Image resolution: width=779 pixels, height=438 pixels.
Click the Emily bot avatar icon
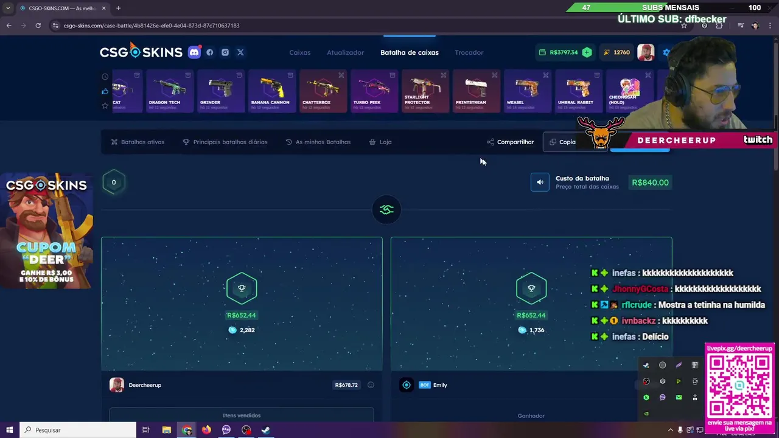[x=407, y=385]
